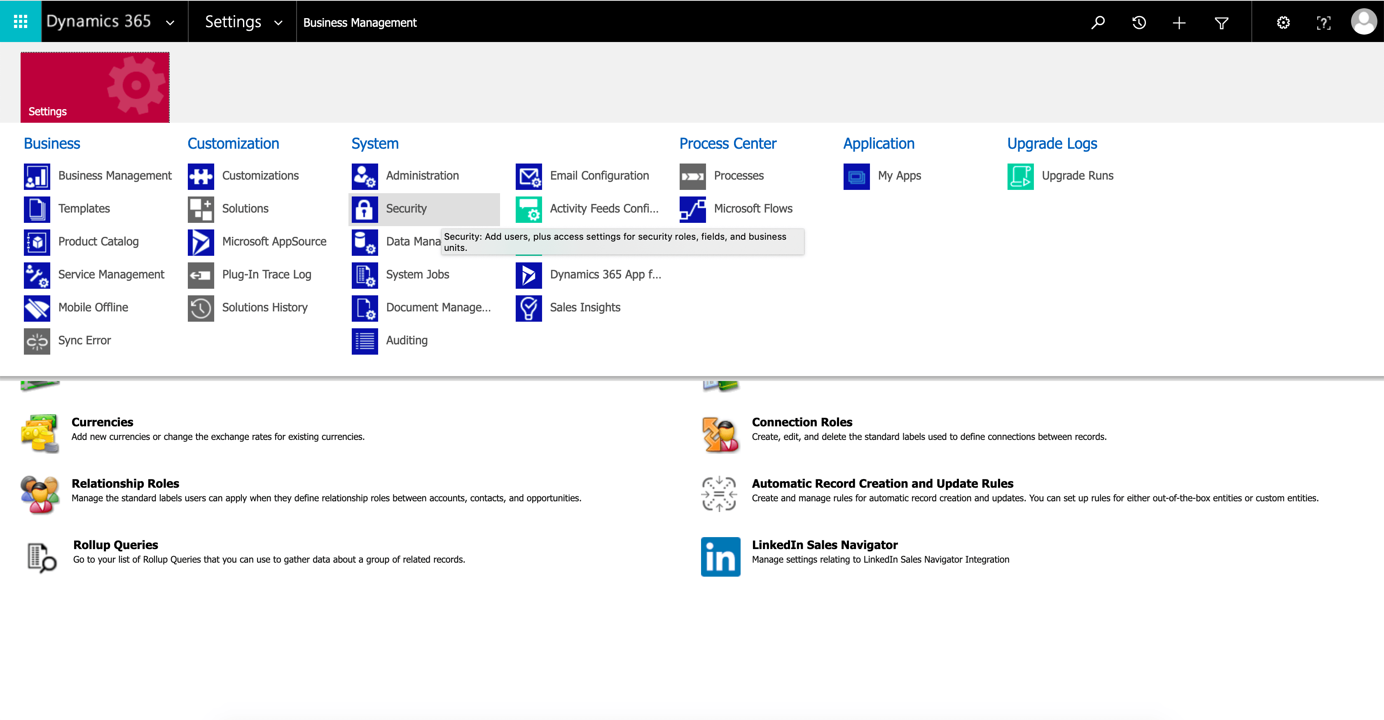This screenshot has width=1384, height=720.
Task: Click the Email Configuration envelope icon
Action: (528, 176)
